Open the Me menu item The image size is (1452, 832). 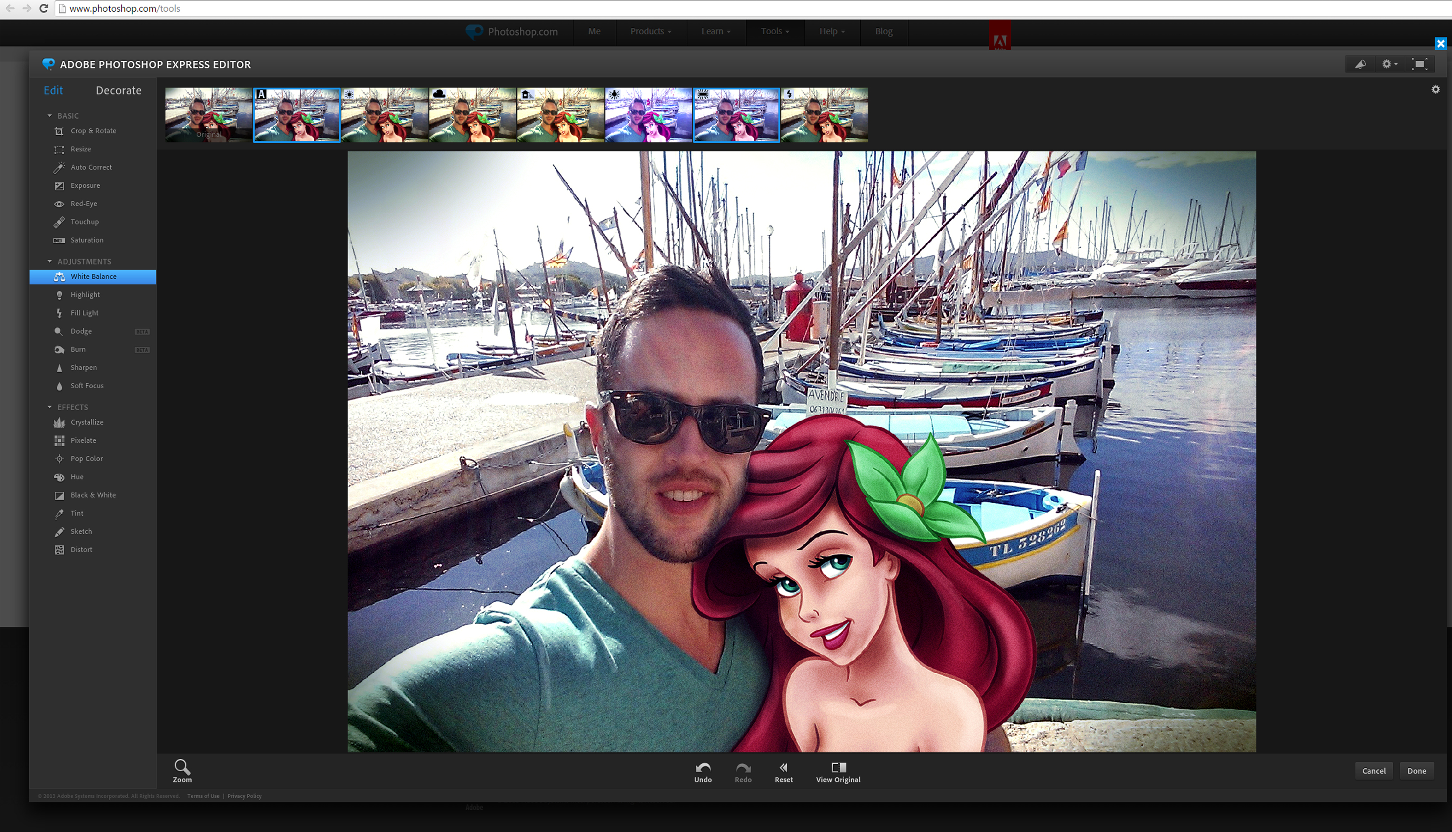coord(594,31)
